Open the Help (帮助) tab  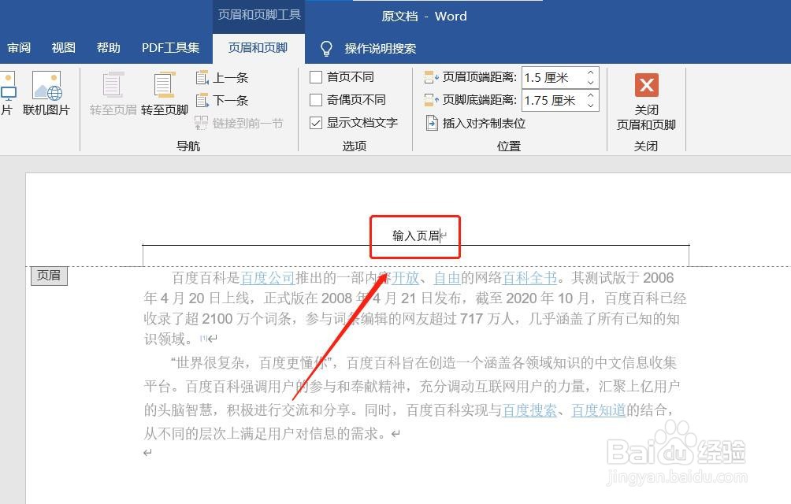coord(109,48)
